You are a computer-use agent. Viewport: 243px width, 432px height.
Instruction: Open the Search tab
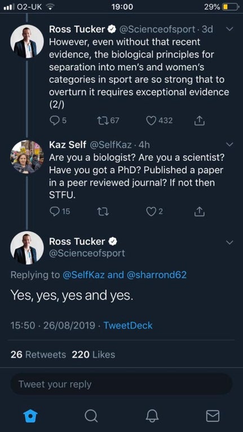tap(91, 416)
